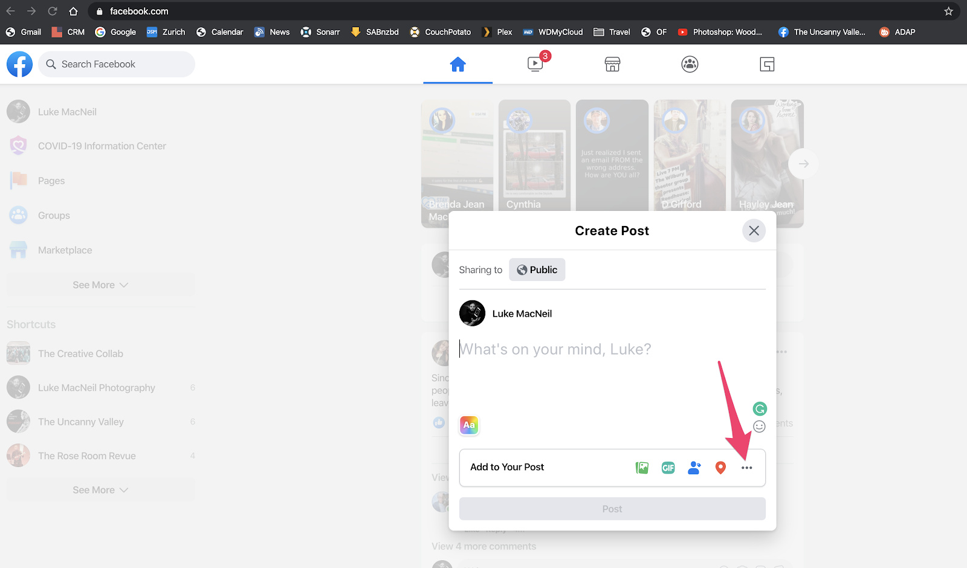Open the Gmail bookmark
The width and height of the screenshot is (967, 568).
pyautogui.click(x=24, y=32)
